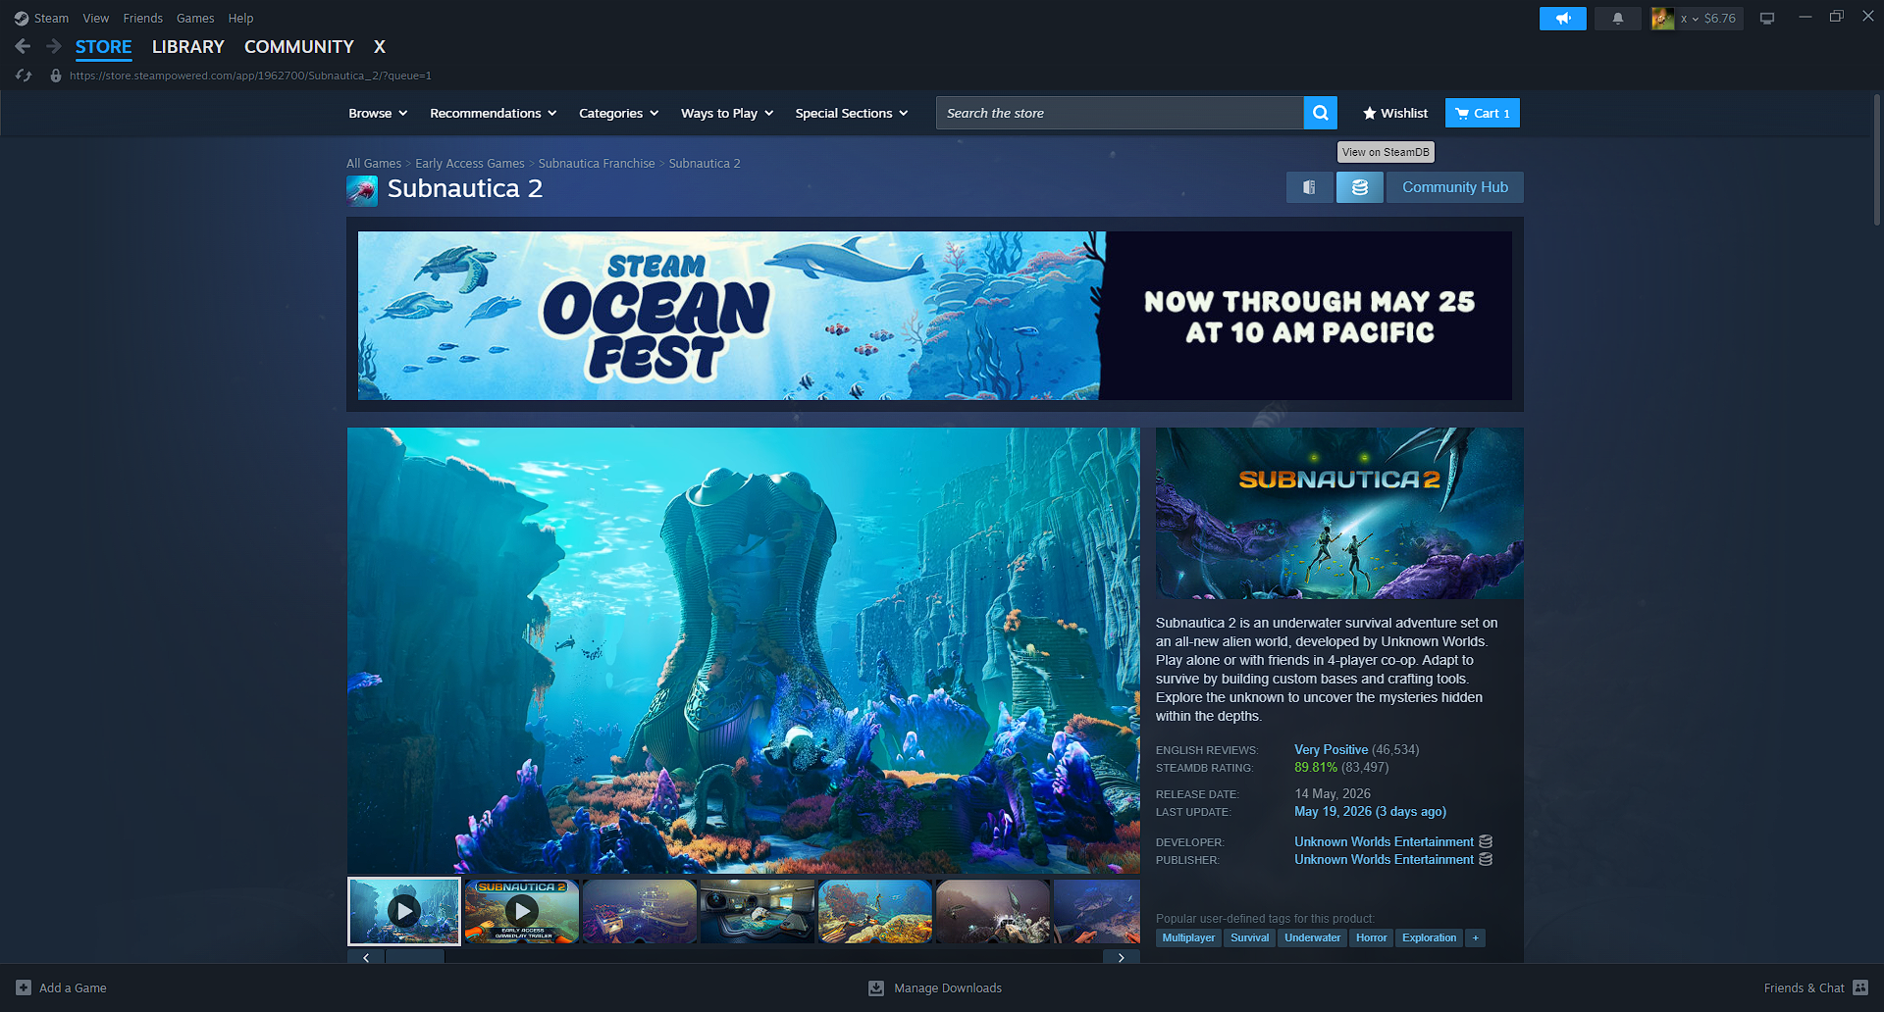Click the left SteamDB button beside Community Hub
Image resolution: width=1884 pixels, height=1012 pixels.
pyautogui.click(x=1309, y=187)
